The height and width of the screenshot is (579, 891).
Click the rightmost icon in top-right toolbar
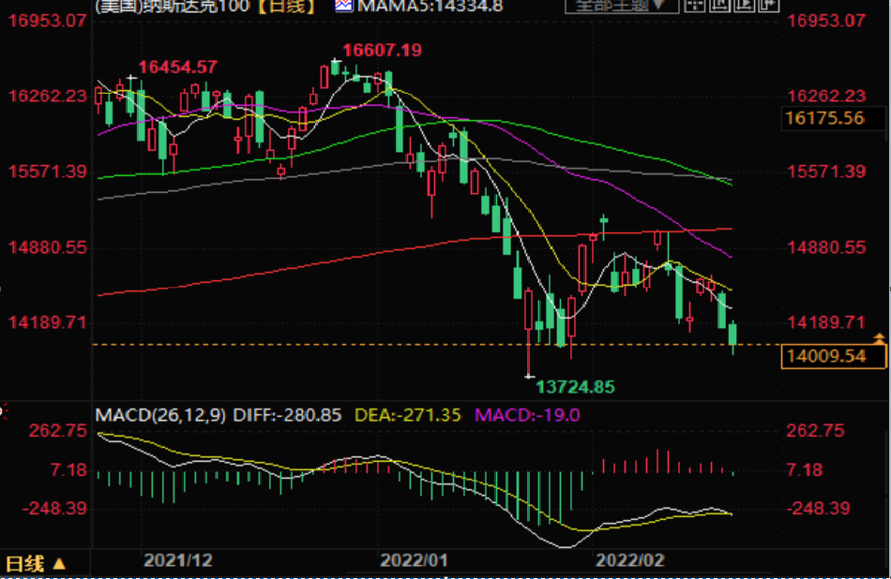click(x=770, y=5)
